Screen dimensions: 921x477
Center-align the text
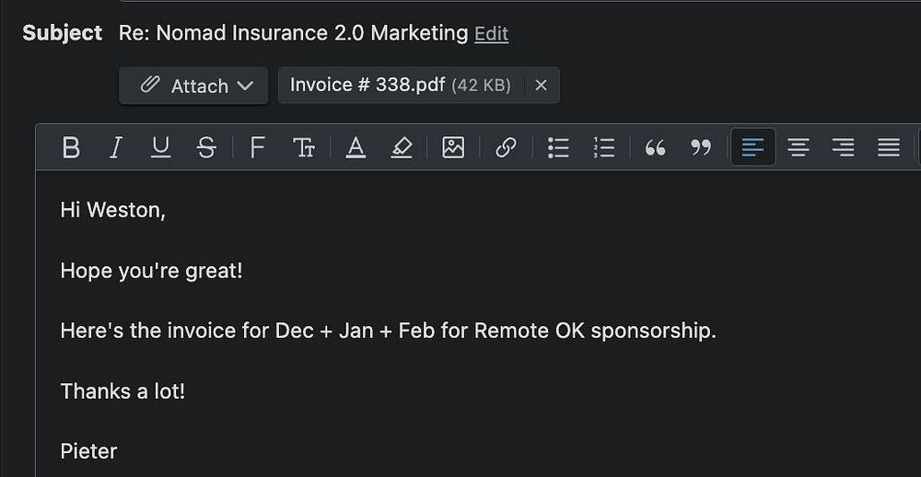point(799,147)
